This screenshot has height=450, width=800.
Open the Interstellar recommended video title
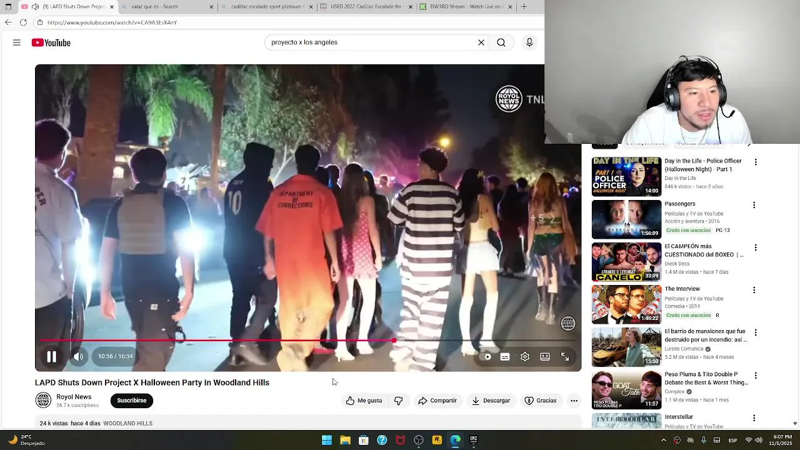coord(679,417)
